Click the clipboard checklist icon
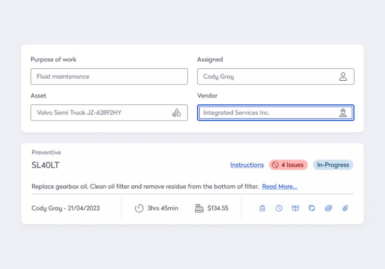385x269 pixels. pos(262,208)
